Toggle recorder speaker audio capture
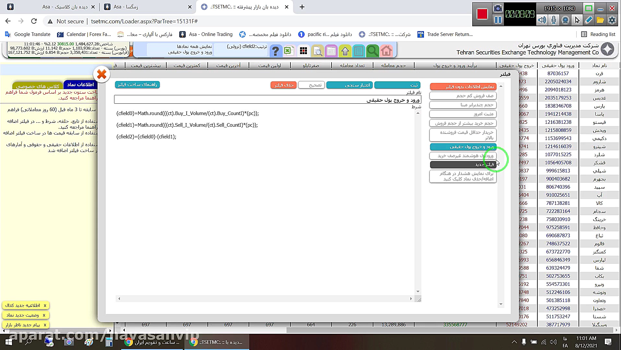Image resolution: width=621 pixels, height=350 pixels. pyautogui.click(x=542, y=20)
